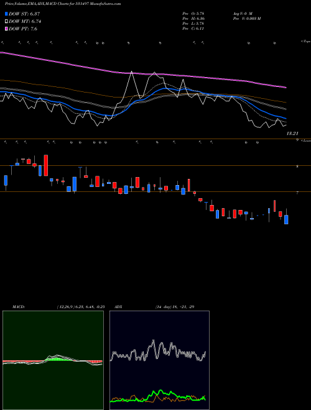Click the 'Pre L: 5.78' value
Viewport: 311px width, 410px height.
[x=193, y=24]
